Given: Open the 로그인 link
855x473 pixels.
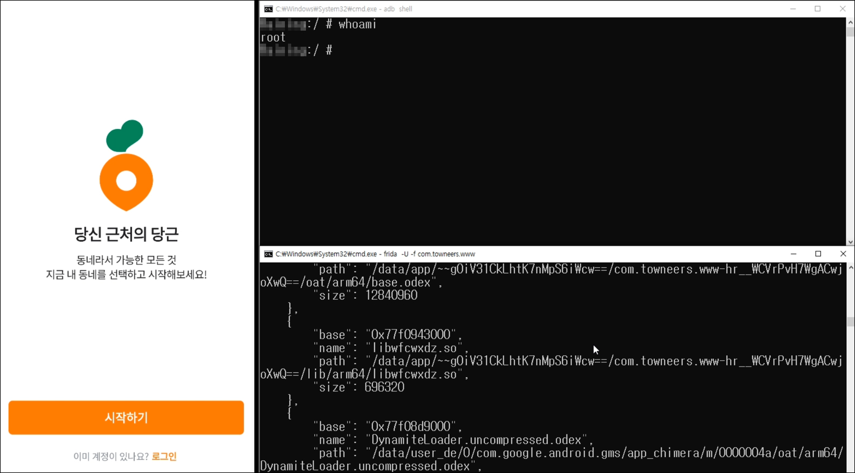Looking at the screenshot, I should tap(164, 456).
